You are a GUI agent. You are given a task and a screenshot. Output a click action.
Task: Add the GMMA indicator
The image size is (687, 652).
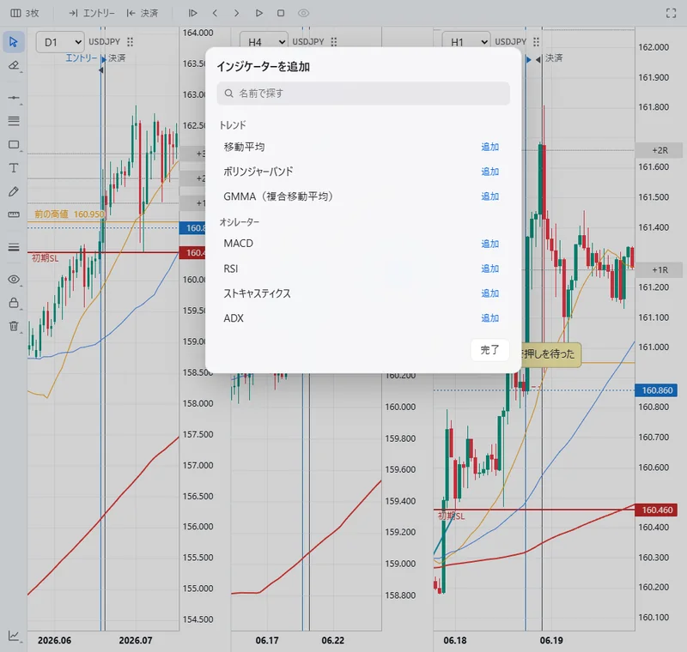click(x=489, y=196)
